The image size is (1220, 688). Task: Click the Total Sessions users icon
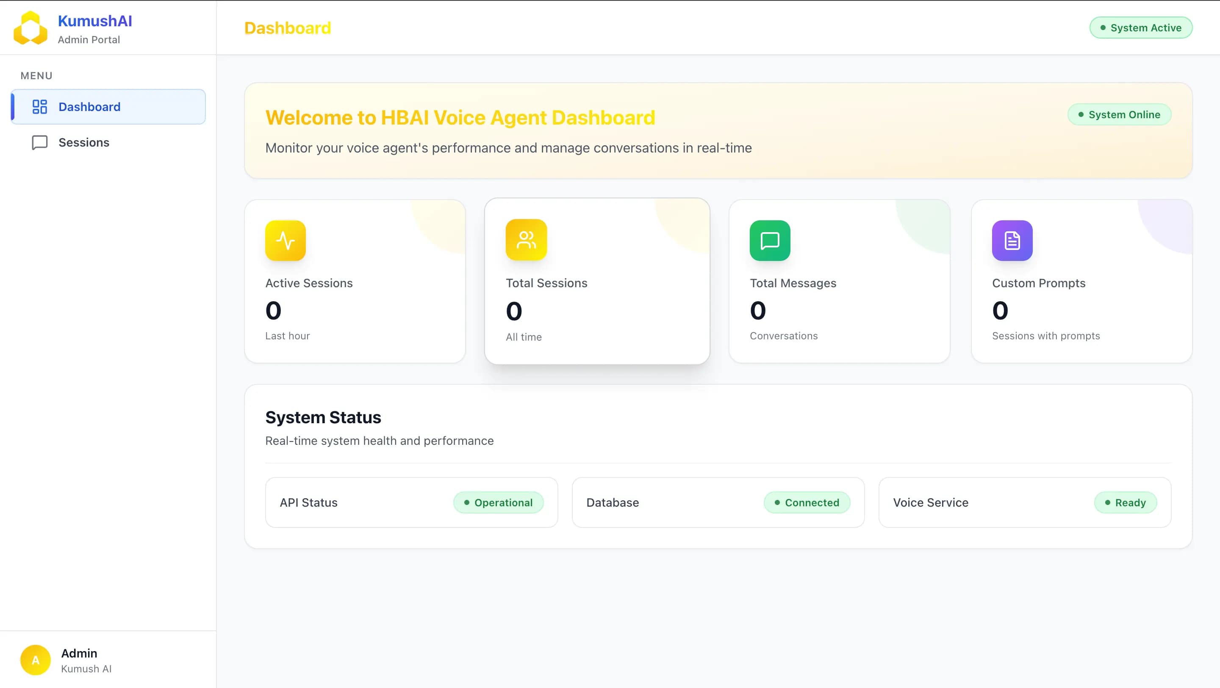[x=526, y=240]
